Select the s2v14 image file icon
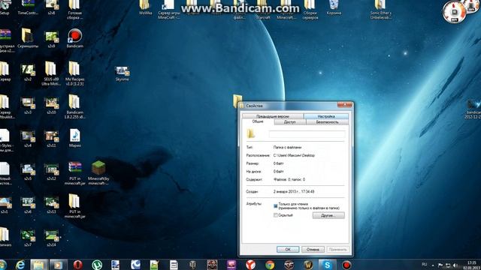The height and width of the screenshot is (270, 481). [51, 238]
